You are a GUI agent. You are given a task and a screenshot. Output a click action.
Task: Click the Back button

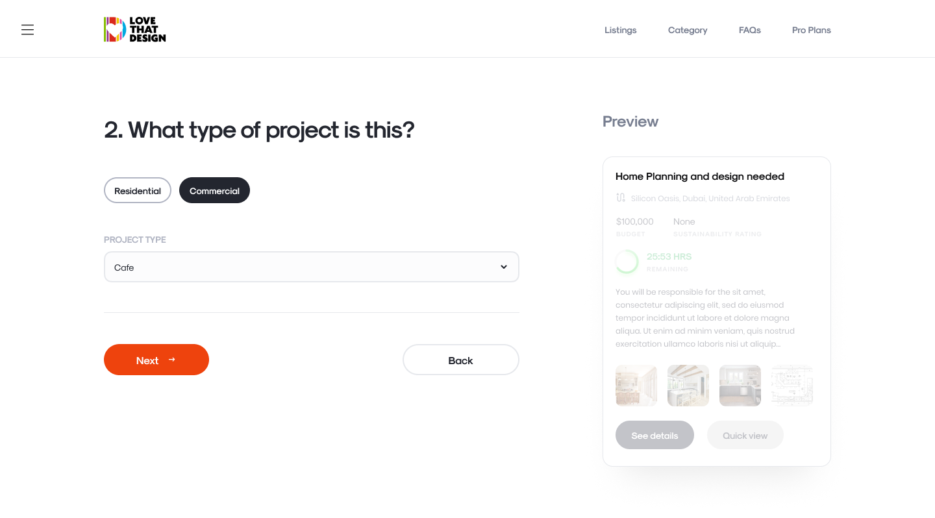point(461,360)
